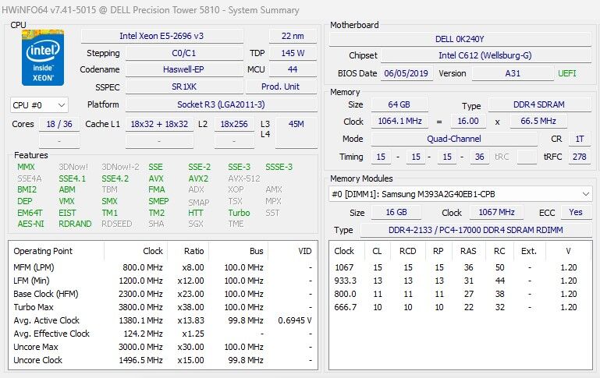Click the DDR4-2133 / PC4-17000 module type field
Viewport: 600px width, 378px height.
pos(476,230)
